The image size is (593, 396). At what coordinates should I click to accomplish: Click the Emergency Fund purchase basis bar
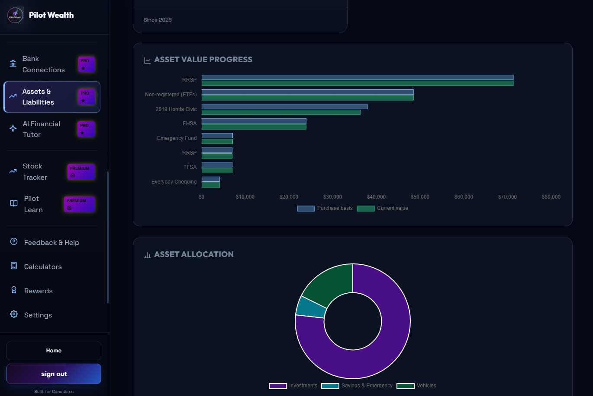tap(217, 136)
